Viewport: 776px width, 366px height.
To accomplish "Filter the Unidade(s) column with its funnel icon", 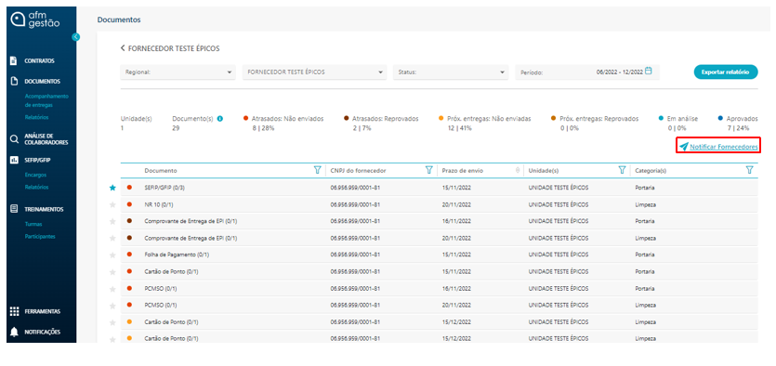I will 622,170.
